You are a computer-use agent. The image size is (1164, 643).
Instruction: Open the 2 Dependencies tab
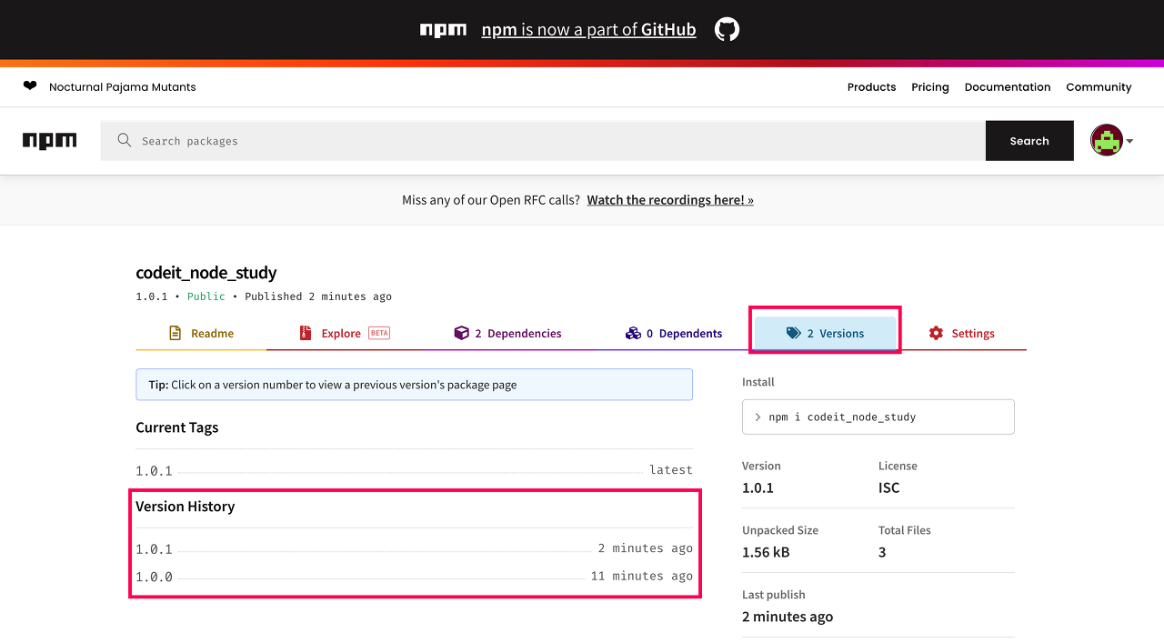507,334
